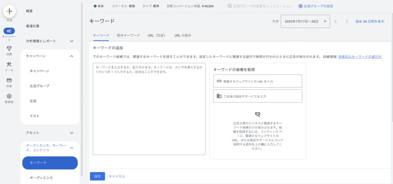
Task: Click 過去 30 日間を表示 link
Action: point(370,21)
